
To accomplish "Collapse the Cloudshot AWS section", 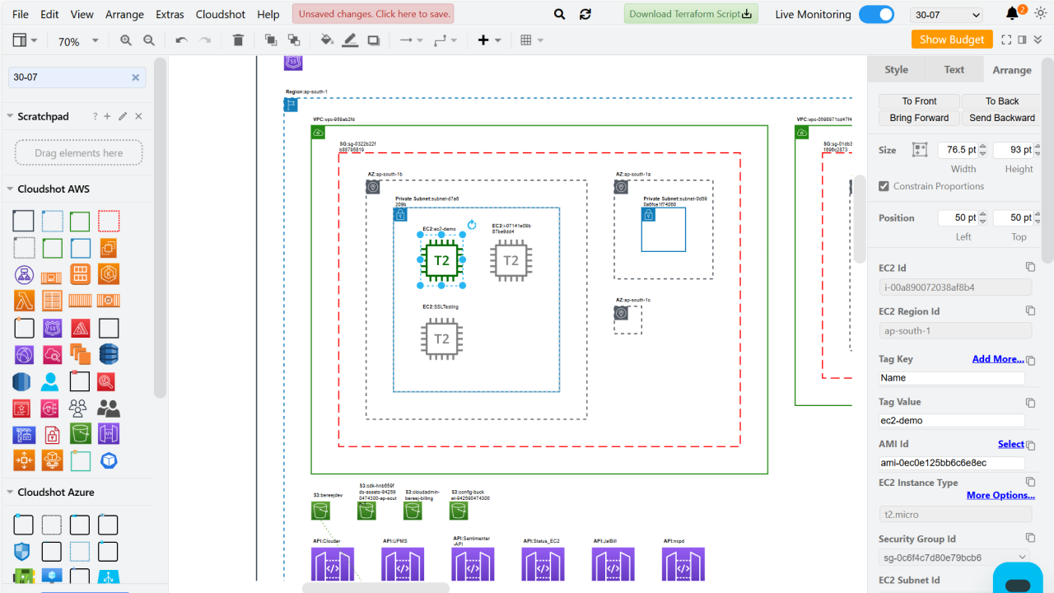I will [53, 189].
